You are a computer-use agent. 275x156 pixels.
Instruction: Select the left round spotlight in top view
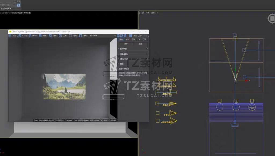(220, 107)
